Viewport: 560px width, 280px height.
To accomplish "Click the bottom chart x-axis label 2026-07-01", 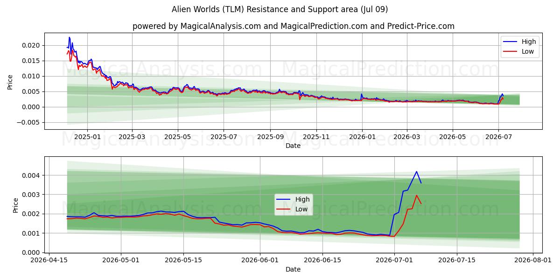I will click(394, 260).
